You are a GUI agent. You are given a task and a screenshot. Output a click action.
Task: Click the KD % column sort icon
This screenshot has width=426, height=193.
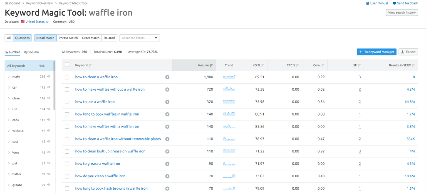(x=263, y=65)
